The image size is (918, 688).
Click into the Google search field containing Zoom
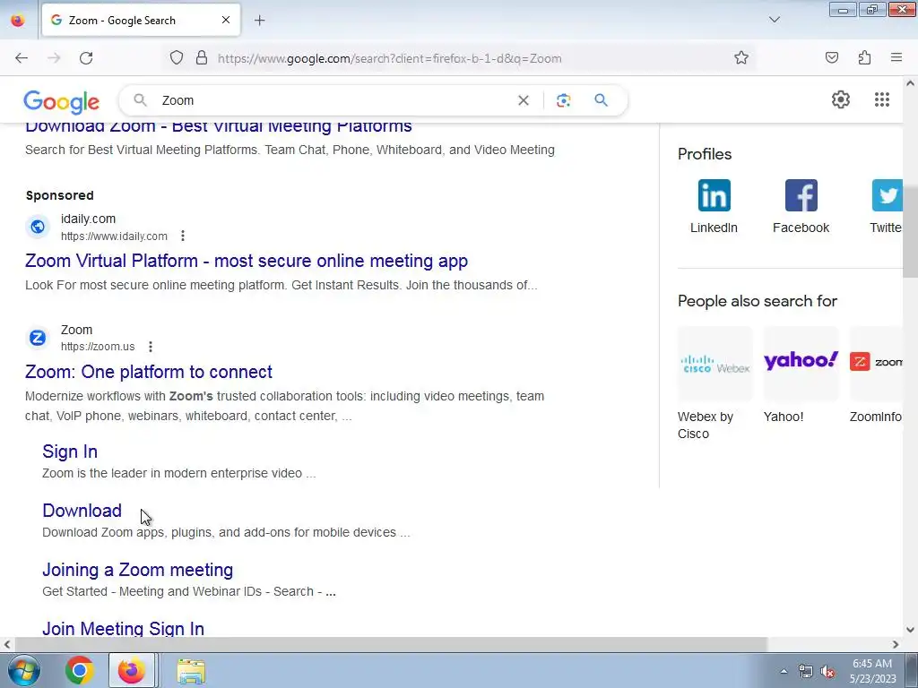pos(333,100)
